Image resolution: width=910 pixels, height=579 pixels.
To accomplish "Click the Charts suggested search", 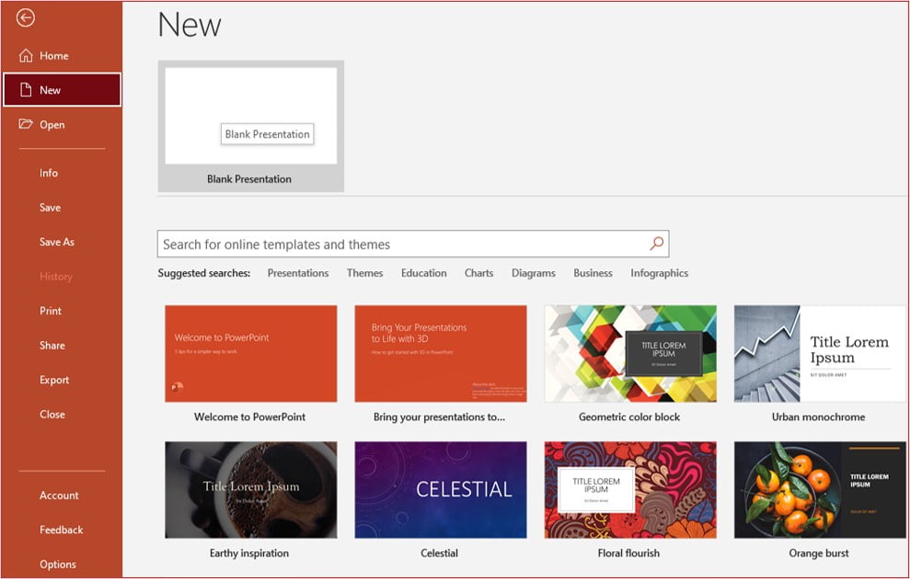I will point(478,273).
